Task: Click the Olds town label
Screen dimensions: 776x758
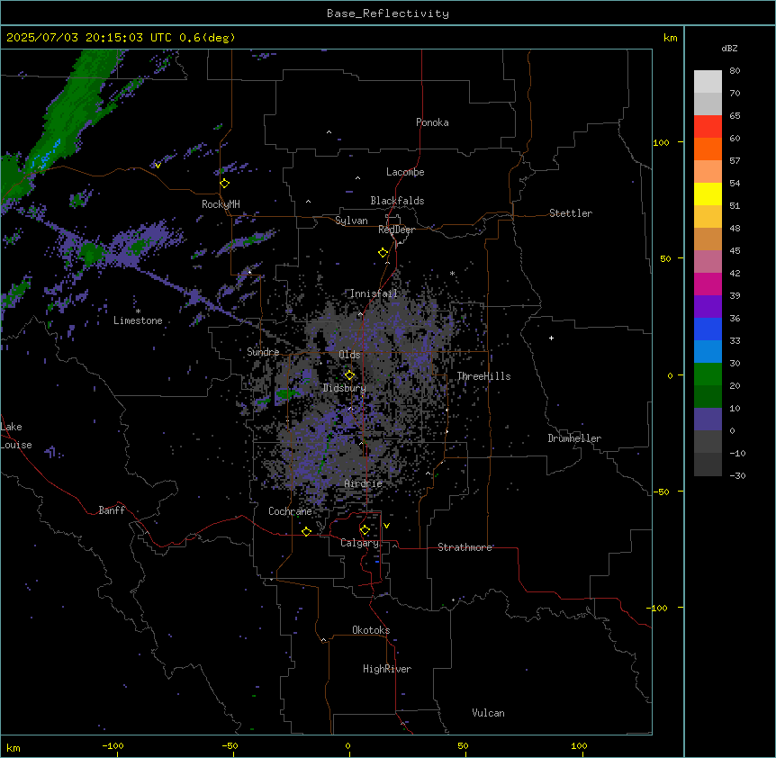Action: click(x=349, y=355)
